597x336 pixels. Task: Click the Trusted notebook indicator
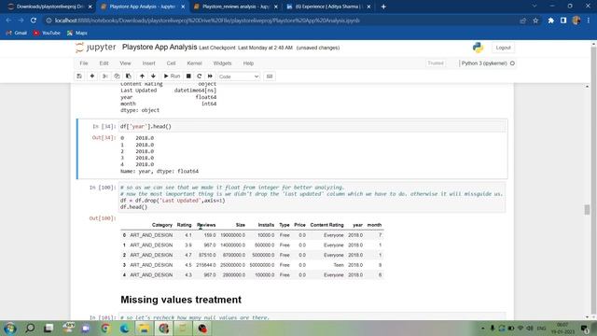436,63
